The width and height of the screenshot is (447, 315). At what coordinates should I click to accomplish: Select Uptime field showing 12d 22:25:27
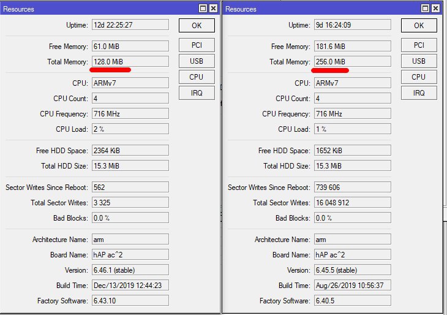point(130,25)
